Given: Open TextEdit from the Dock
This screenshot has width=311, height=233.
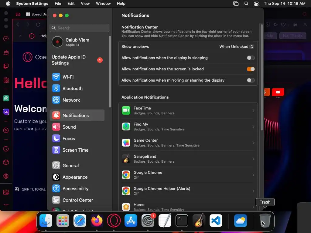Looking at the screenshot, I should [165, 221].
